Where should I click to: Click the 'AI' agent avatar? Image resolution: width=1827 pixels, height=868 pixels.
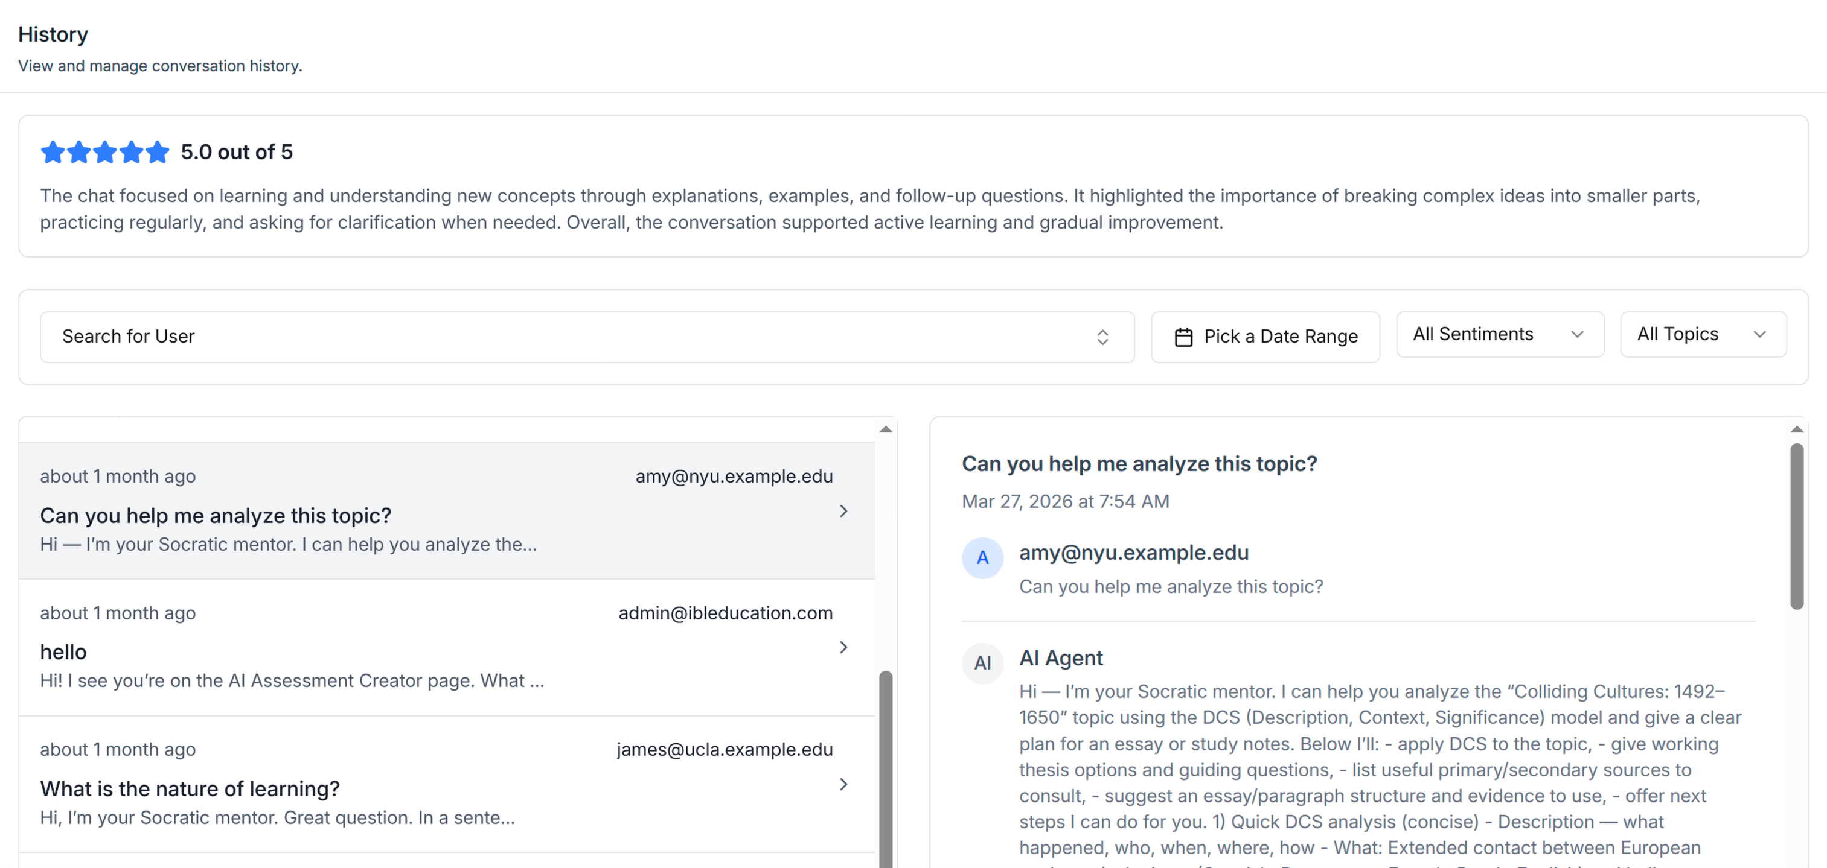click(x=982, y=664)
